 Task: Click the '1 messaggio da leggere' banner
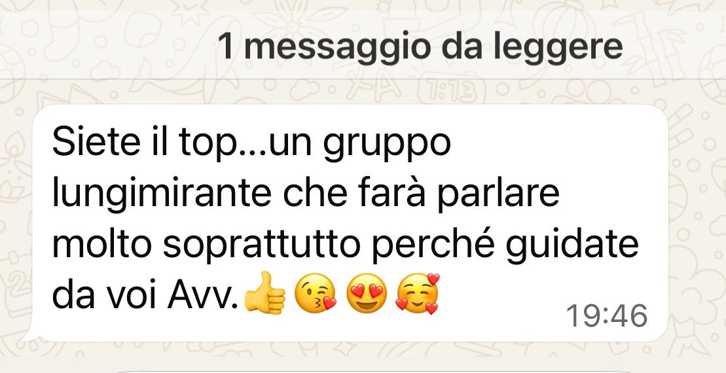(x=363, y=45)
